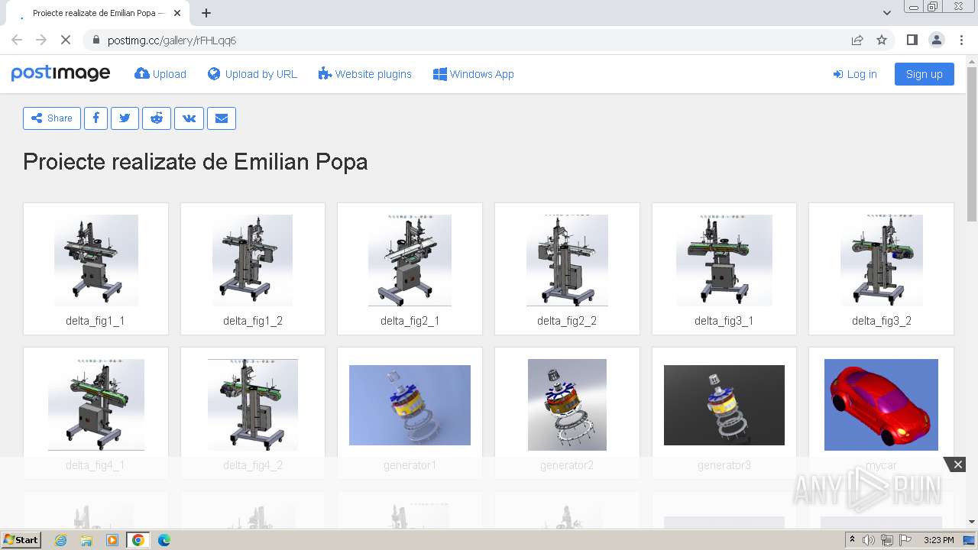Screen dimensions: 978x550
Task: Share gallery by email icon
Action: pos(222,118)
